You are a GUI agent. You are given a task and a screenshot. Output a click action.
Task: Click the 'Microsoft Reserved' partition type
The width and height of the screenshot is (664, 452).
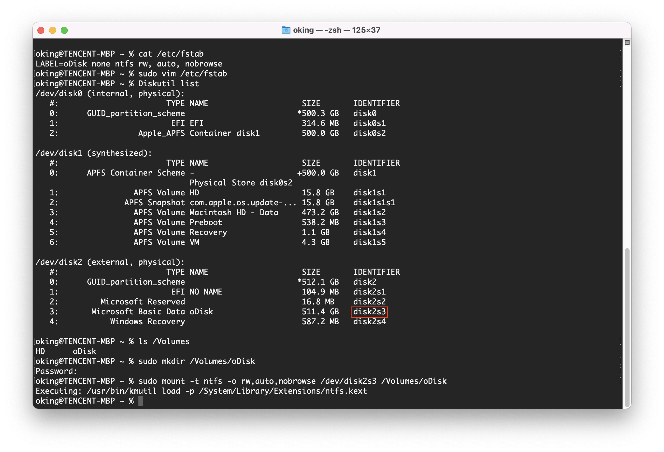click(143, 302)
